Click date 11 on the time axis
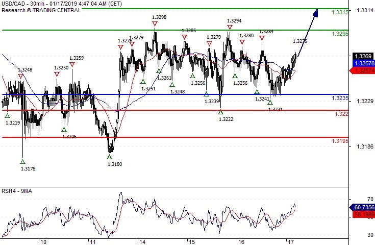Screen dimensions: 375x245 click(92, 242)
